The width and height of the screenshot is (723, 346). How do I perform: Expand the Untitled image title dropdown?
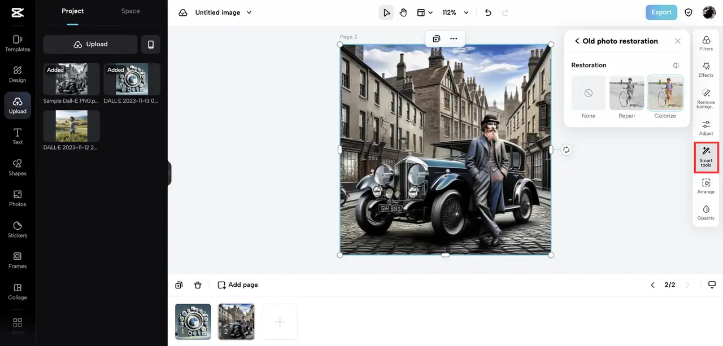point(249,12)
